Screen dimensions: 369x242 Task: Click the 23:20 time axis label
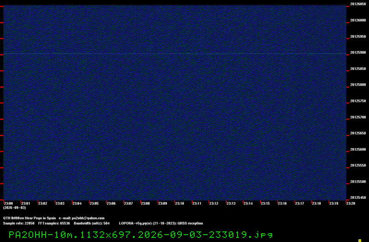(351, 203)
